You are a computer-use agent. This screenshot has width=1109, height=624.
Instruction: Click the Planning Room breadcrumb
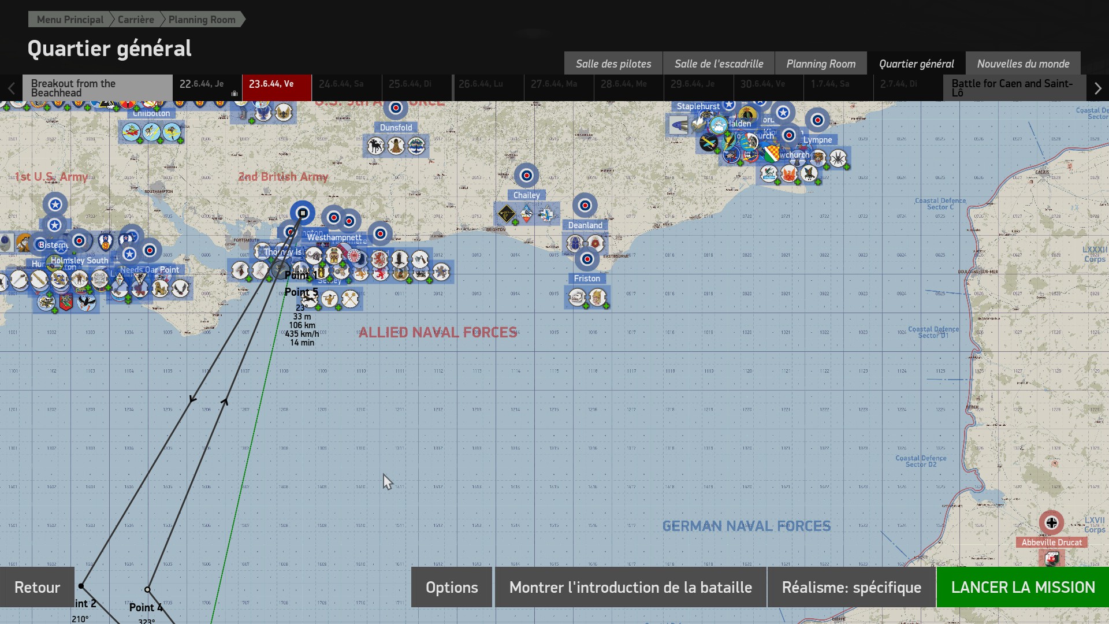[x=202, y=20]
